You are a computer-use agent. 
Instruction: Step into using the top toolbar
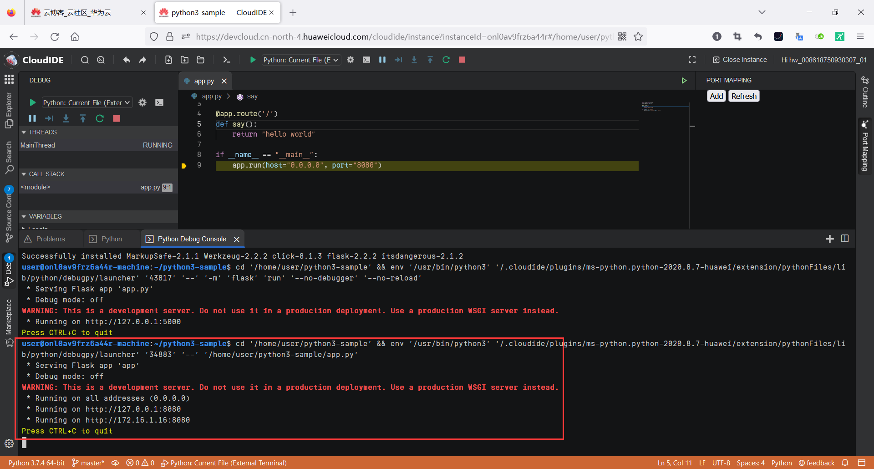tap(414, 60)
